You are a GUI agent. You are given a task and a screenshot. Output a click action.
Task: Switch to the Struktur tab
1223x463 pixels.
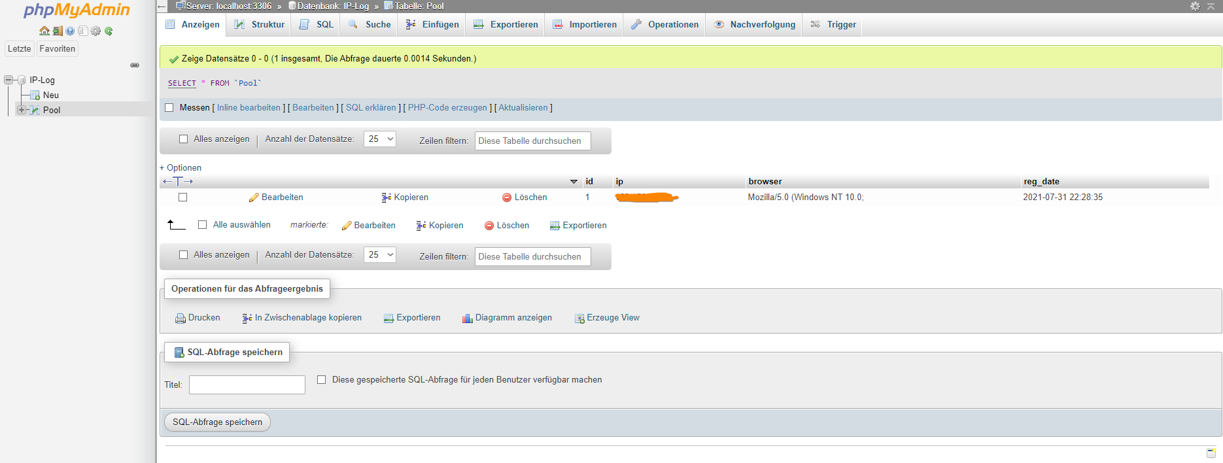pyautogui.click(x=260, y=24)
